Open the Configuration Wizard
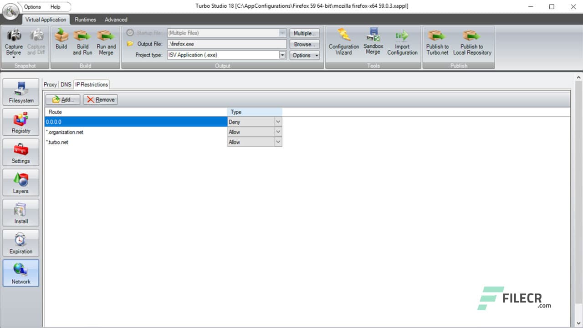This screenshot has width=583, height=328. click(x=343, y=42)
